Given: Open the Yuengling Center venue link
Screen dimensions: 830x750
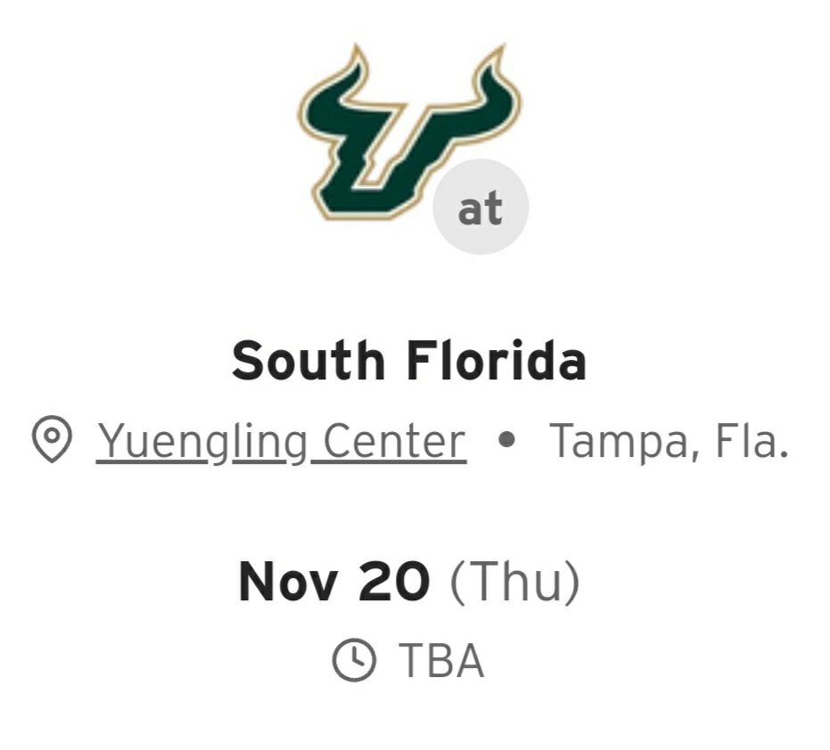Looking at the screenshot, I should point(281,440).
